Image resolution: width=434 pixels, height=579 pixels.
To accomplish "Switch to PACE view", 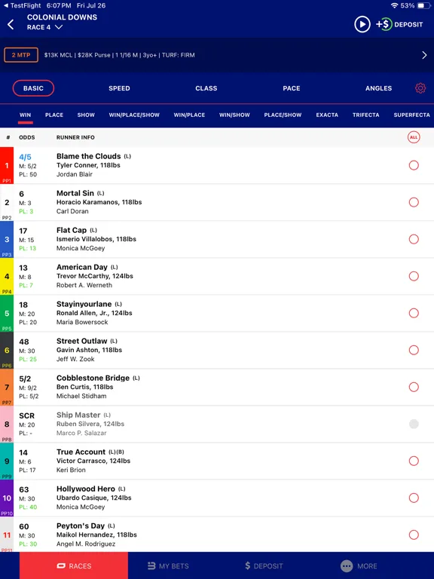I will pyautogui.click(x=292, y=88).
